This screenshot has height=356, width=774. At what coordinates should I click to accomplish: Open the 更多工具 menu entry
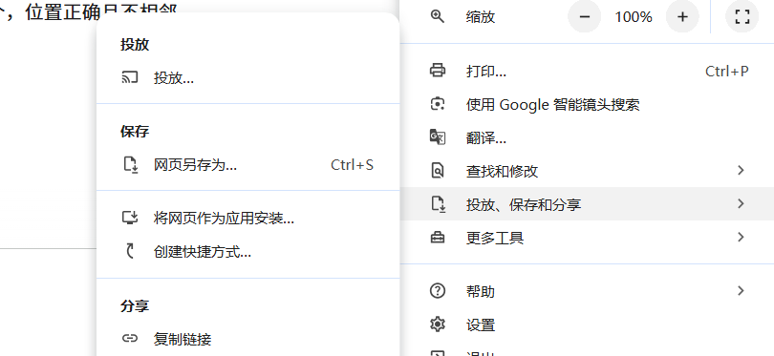click(x=587, y=238)
